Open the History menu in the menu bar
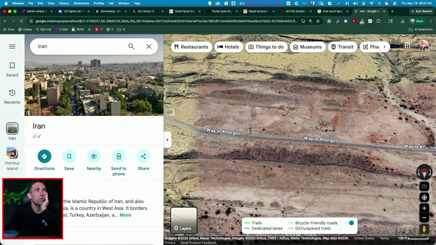Screen dimensions: 436x245 click(x=64, y=3)
